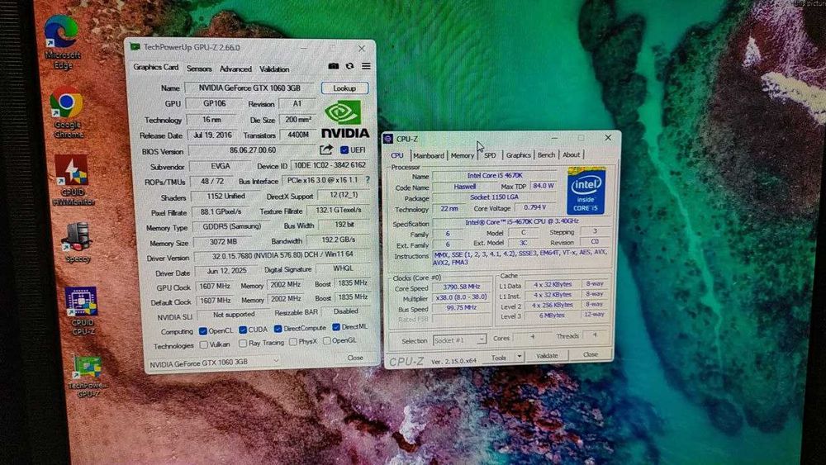Click the GPU-Z refresh icon
Screen dimensions: 826x465
tap(349, 66)
